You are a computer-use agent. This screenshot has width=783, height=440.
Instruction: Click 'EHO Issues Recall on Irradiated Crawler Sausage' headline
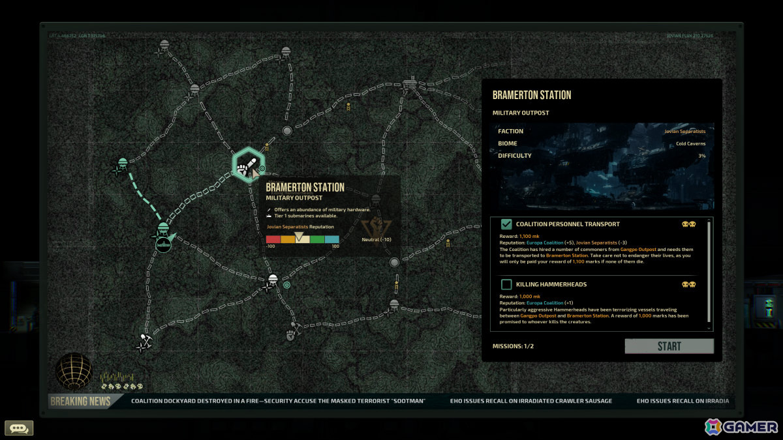pos(531,401)
